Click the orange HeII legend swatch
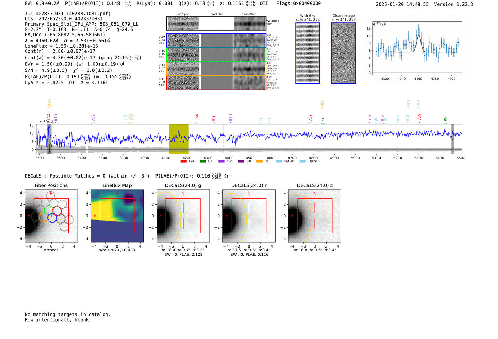This screenshot has width=498, height=339. 259,161
